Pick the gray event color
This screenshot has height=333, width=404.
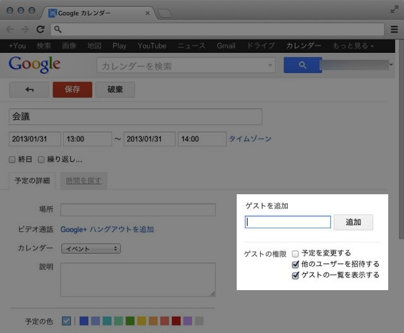click(x=199, y=321)
